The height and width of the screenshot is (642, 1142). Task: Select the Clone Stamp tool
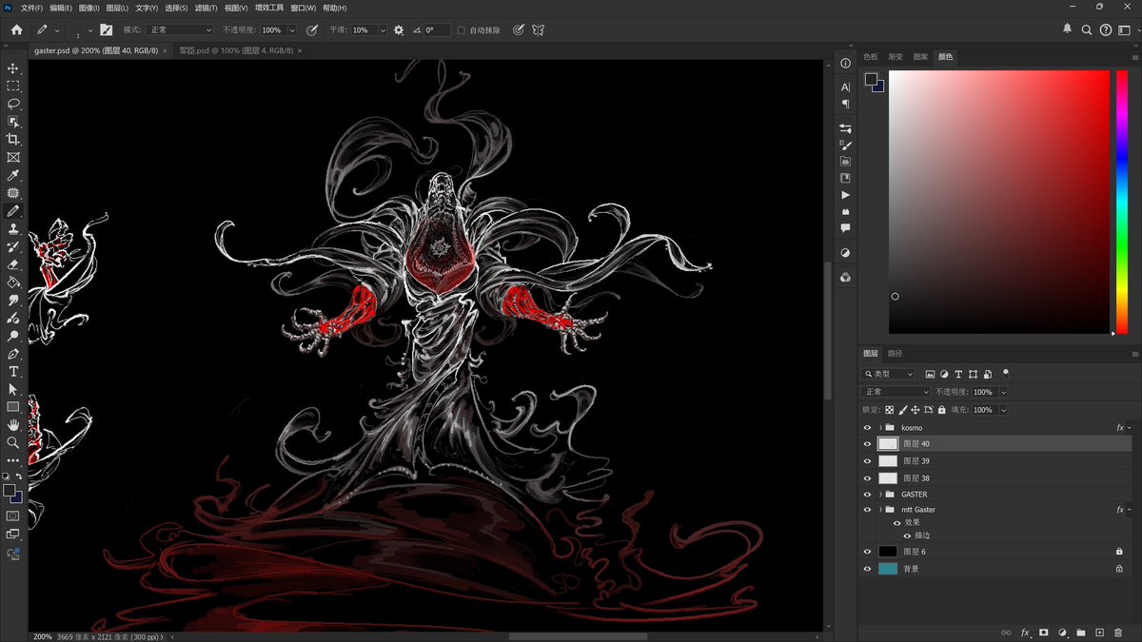pyautogui.click(x=13, y=228)
